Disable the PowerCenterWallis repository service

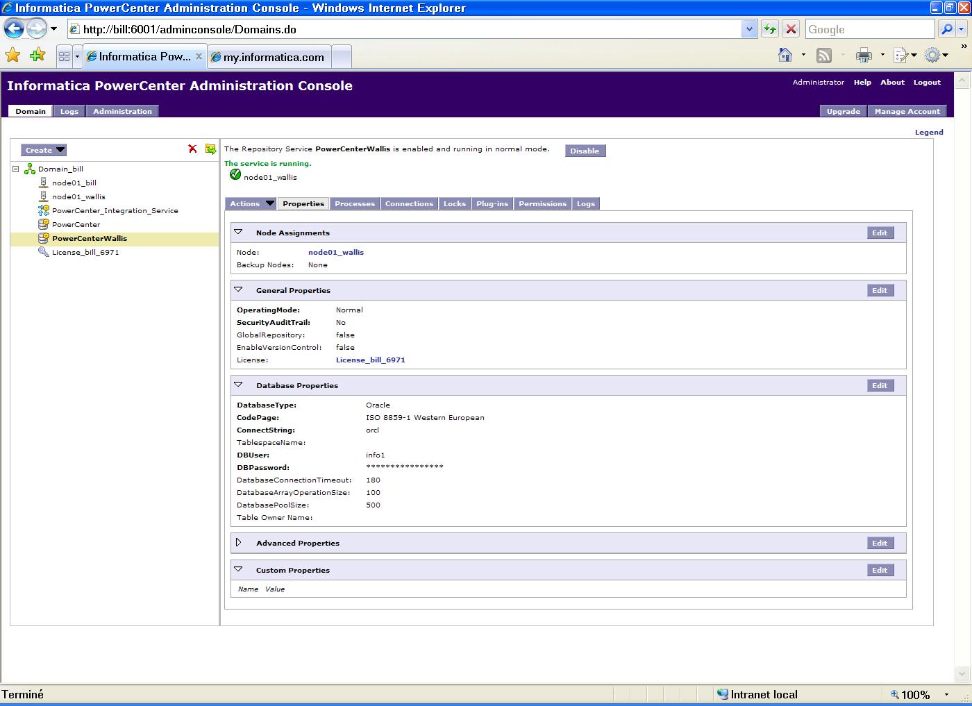coord(585,151)
